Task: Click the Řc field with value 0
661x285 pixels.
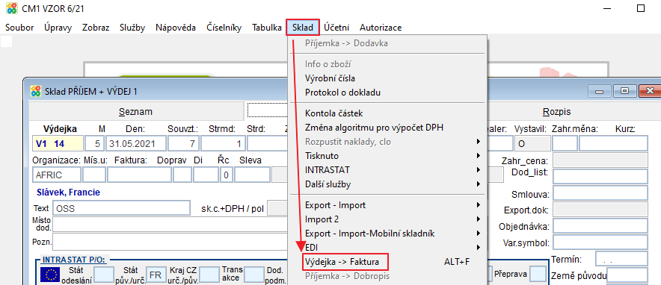Action: 226,175
